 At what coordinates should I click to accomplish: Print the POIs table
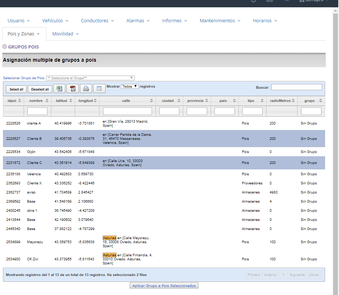tap(86, 89)
